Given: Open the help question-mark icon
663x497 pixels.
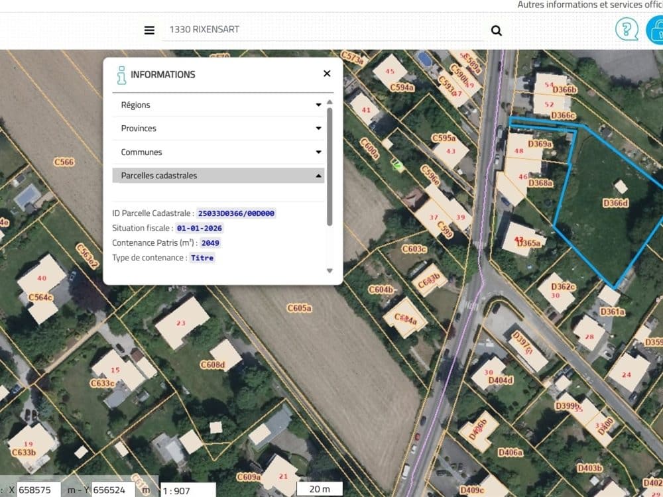Looking at the screenshot, I should (x=627, y=29).
